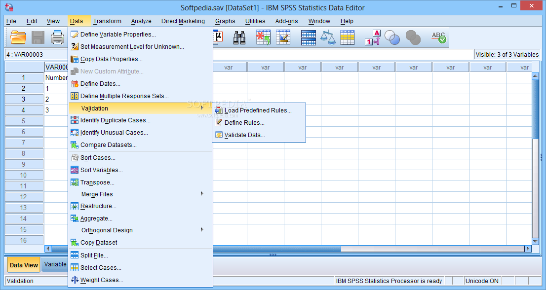Choose Select Cases menu entry

point(141,268)
